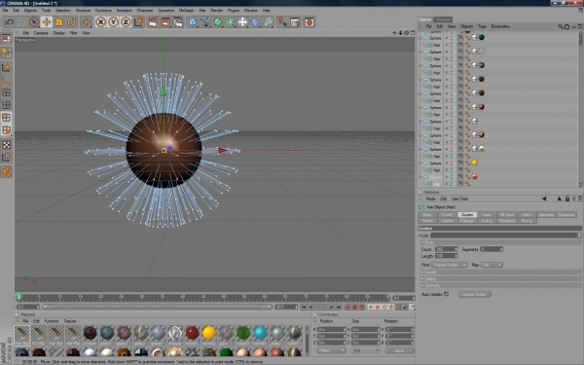
Task: Open the MoGraph menu
Action: (186, 11)
